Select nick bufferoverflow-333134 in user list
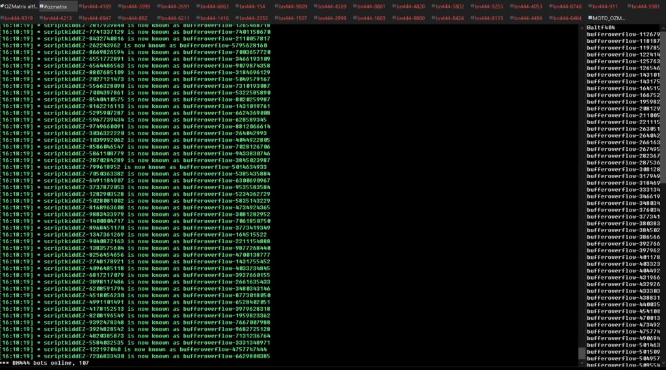 [623, 190]
